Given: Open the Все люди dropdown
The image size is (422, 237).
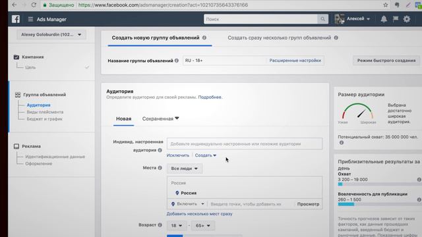Looking at the screenshot, I should click(x=185, y=169).
